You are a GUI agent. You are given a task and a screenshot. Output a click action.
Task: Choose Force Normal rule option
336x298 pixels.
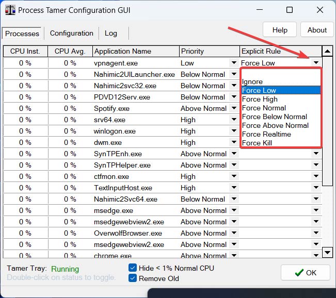(x=281, y=108)
